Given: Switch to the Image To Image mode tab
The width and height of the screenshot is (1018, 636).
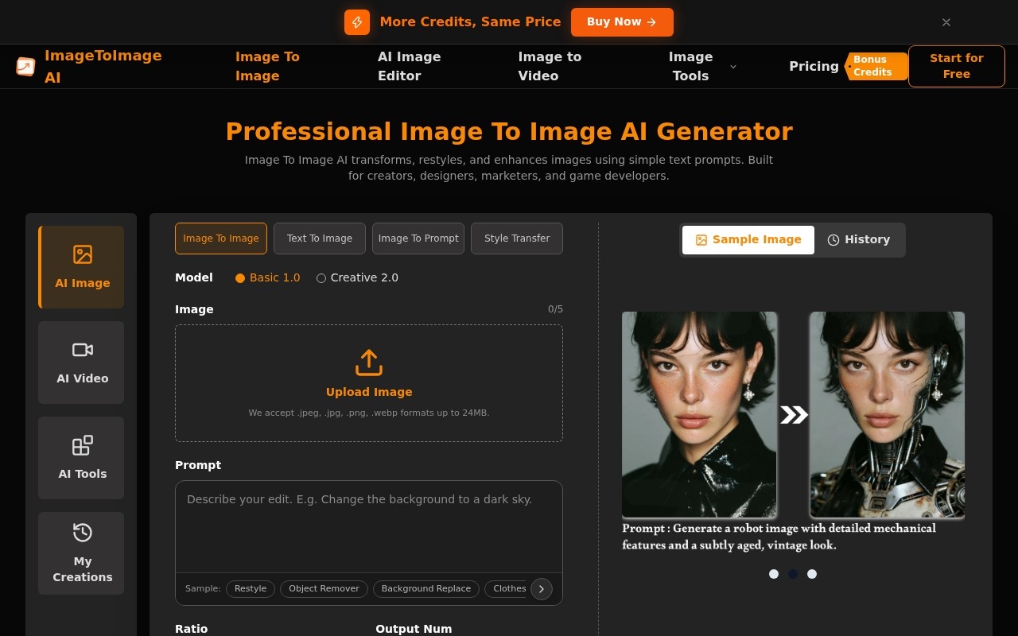Looking at the screenshot, I should (221, 238).
